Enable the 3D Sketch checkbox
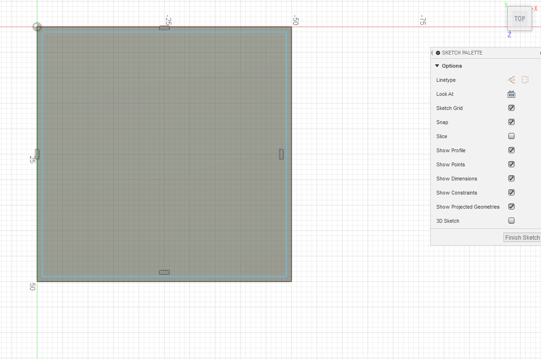The image size is (541, 359). click(511, 220)
